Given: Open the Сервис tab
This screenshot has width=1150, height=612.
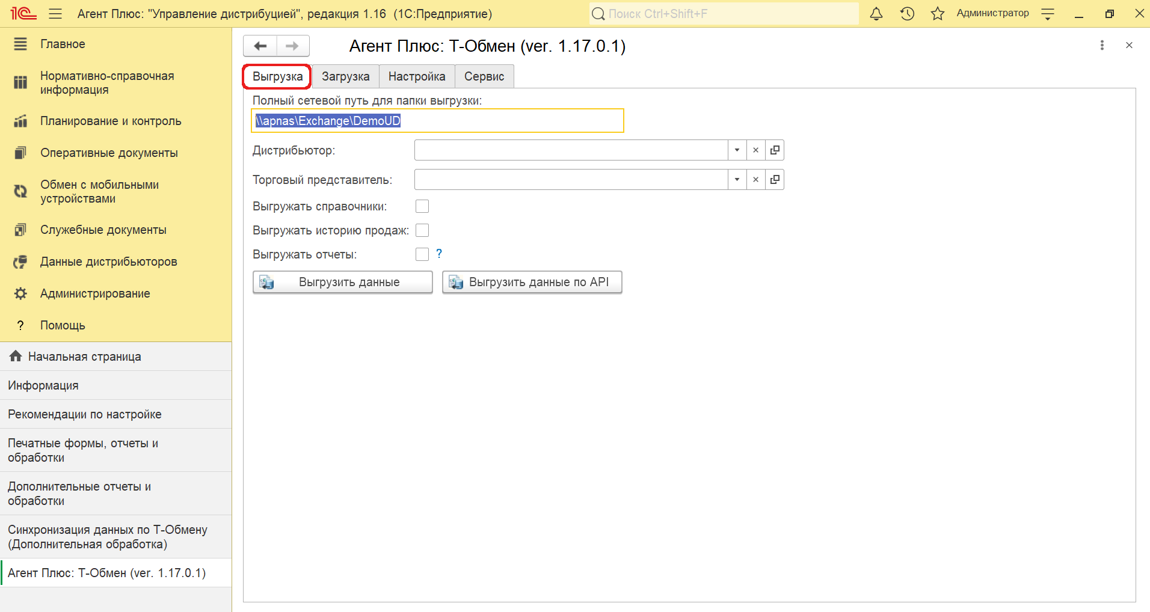Looking at the screenshot, I should [x=484, y=76].
